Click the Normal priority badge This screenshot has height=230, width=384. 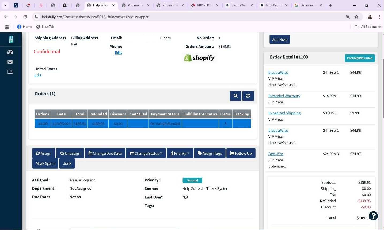point(192,180)
